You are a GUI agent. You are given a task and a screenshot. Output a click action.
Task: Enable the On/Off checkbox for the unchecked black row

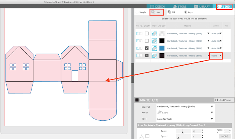(x=147, y=41)
